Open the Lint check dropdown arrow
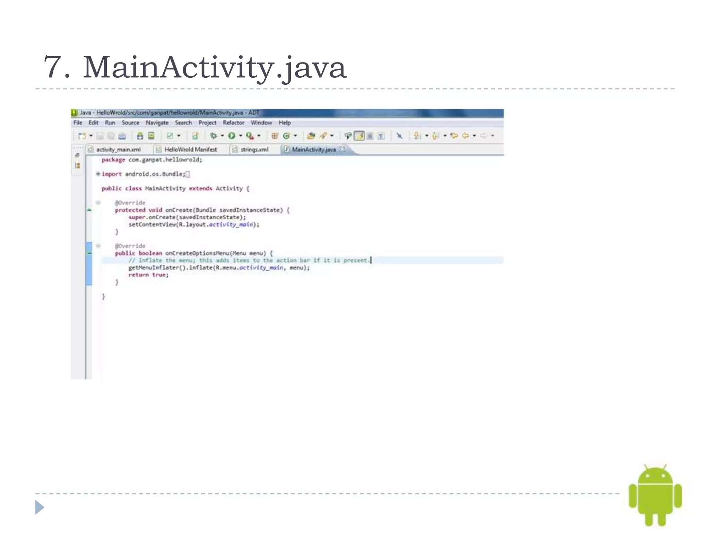Image resolution: width=710 pixels, height=533 pixels. 179,135
